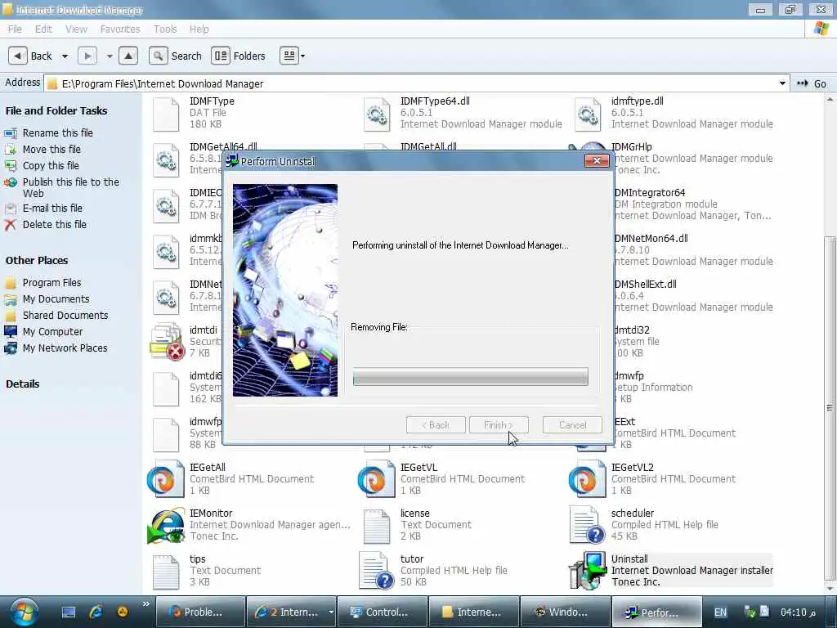Open the Forward history dropdown arrow
837x628 pixels.
point(110,56)
